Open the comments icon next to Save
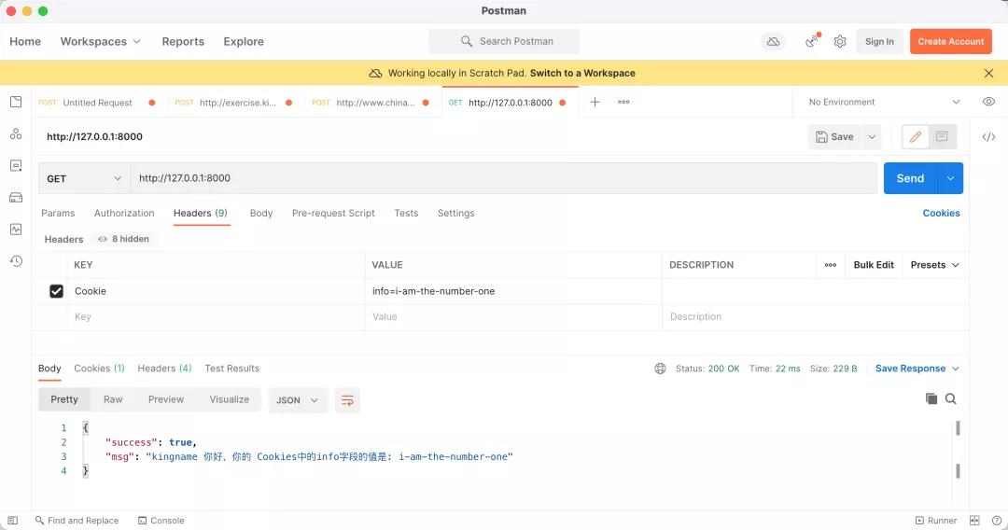This screenshot has width=1008, height=530. pyautogui.click(x=942, y=137)
